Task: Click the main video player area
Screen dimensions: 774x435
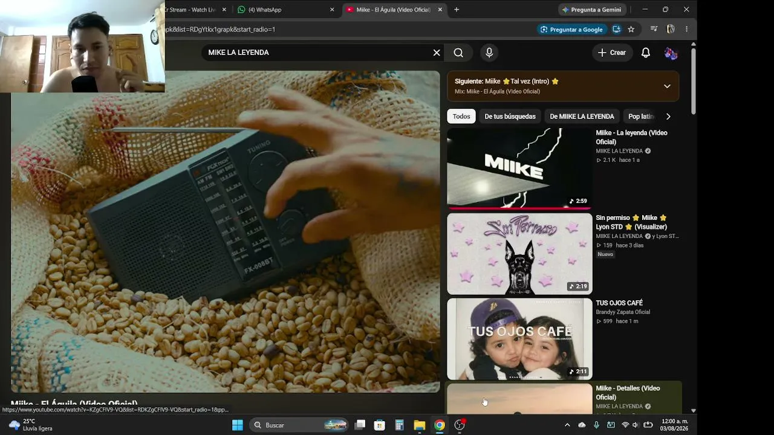Action: [226, 231]
